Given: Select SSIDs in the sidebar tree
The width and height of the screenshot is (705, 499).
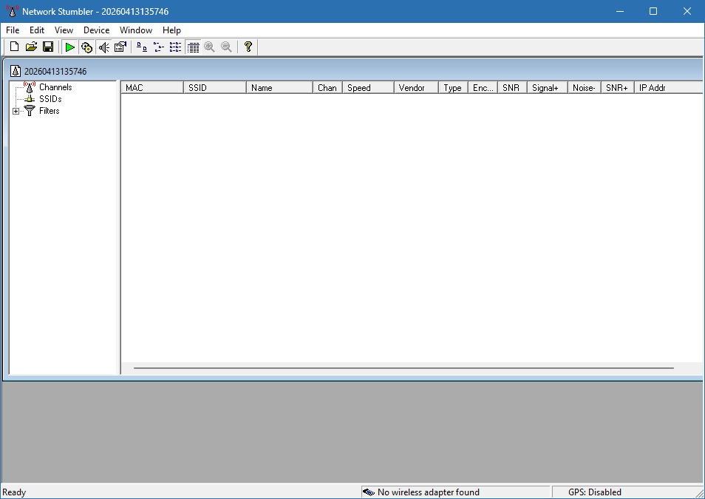Looking at the screenshot, I should tap(50, 98).
